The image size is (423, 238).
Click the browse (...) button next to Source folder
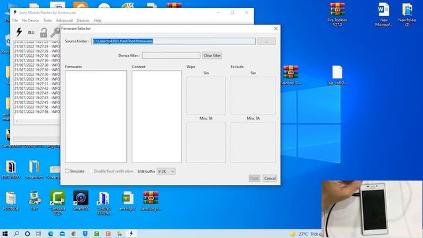click(x=266, y=41)
